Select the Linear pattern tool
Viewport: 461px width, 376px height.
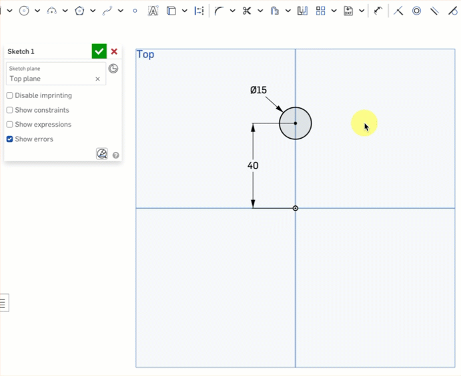click(320, 11)
